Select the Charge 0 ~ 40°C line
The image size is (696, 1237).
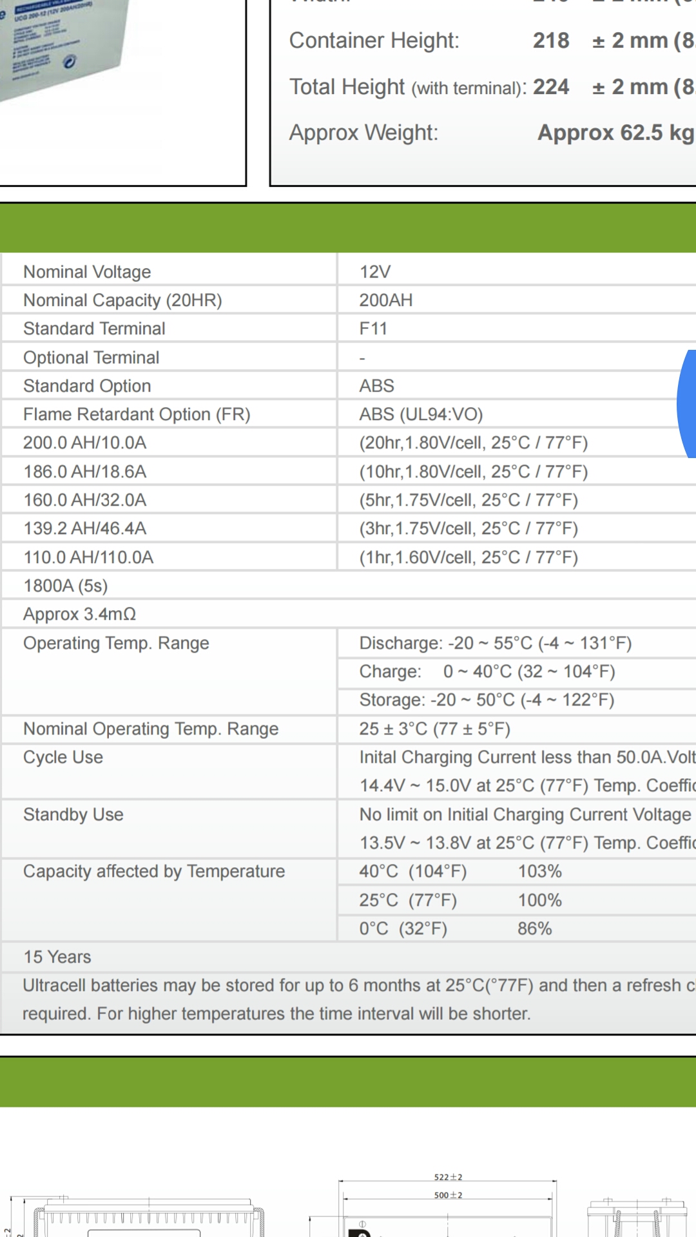487,671
